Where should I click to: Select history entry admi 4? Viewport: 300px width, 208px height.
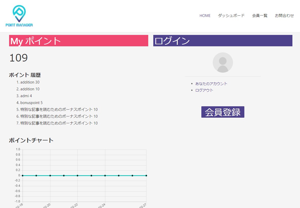[x=26, y=96]
